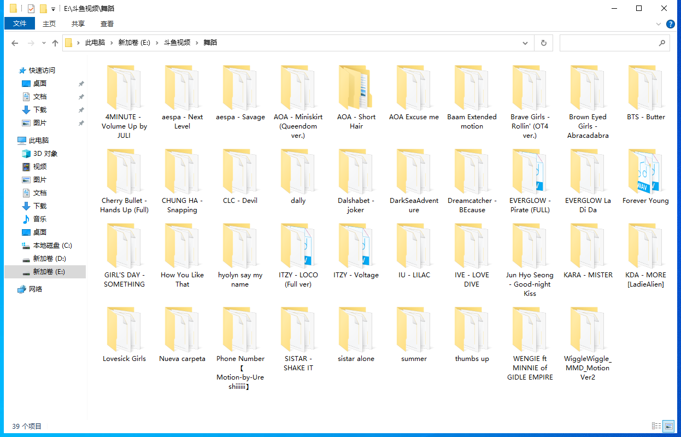
Task: Switch to large icons view in status bar
Action: click(x=668, y=426)
